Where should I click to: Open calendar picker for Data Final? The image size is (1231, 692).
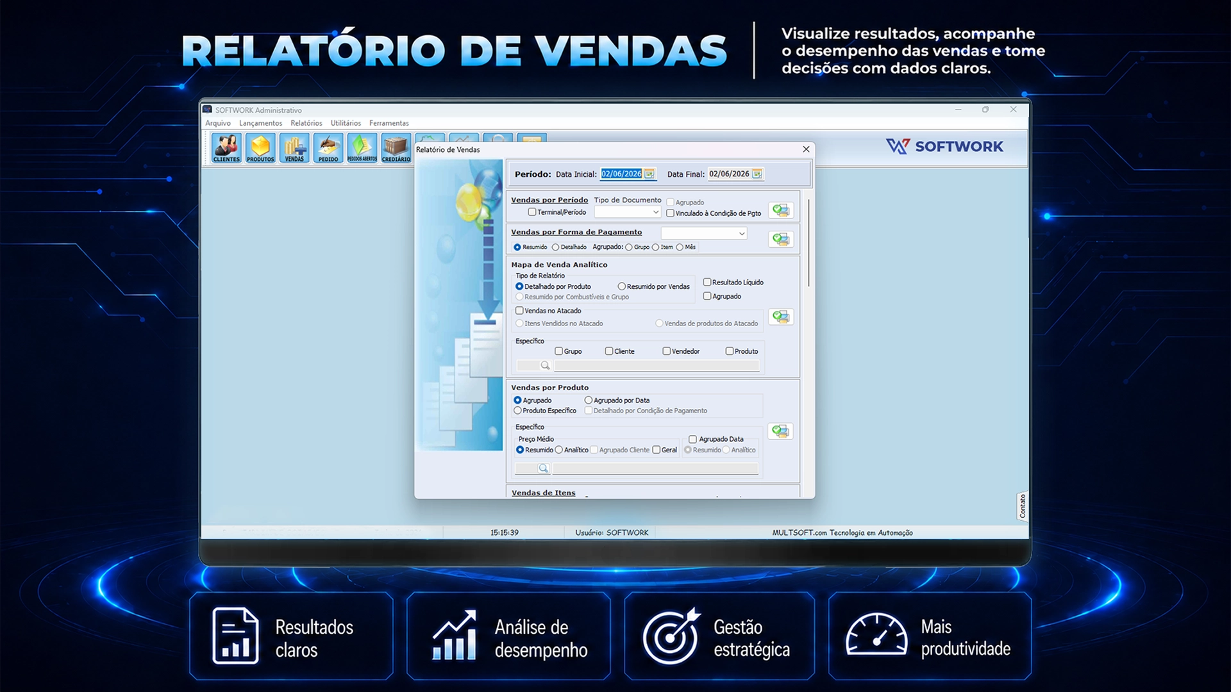(757, 174)
